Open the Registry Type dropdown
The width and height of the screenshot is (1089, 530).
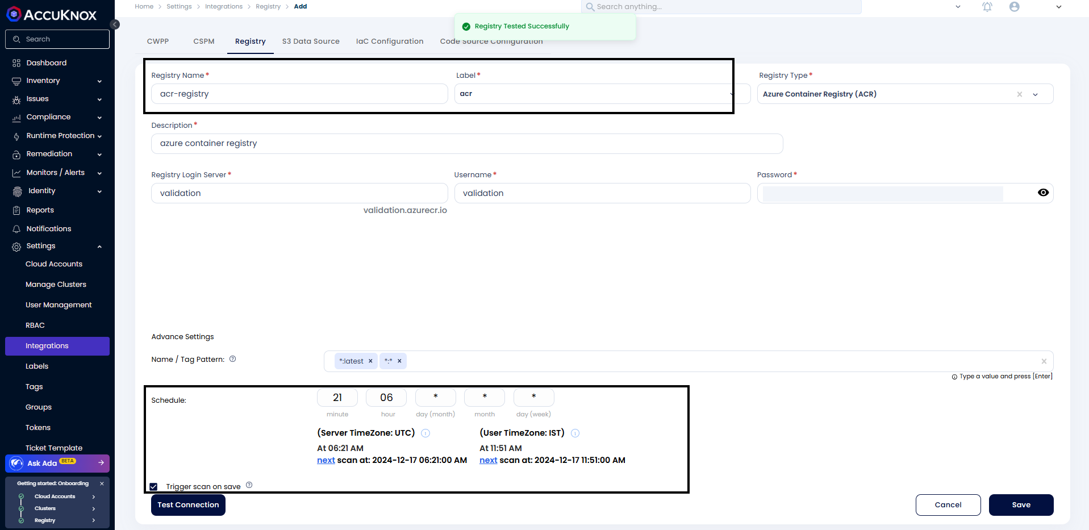(x=1035, y=94)
